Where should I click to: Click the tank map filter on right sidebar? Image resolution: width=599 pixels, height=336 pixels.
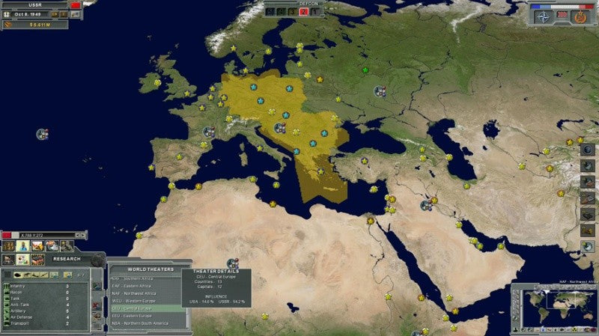[588, 215]
